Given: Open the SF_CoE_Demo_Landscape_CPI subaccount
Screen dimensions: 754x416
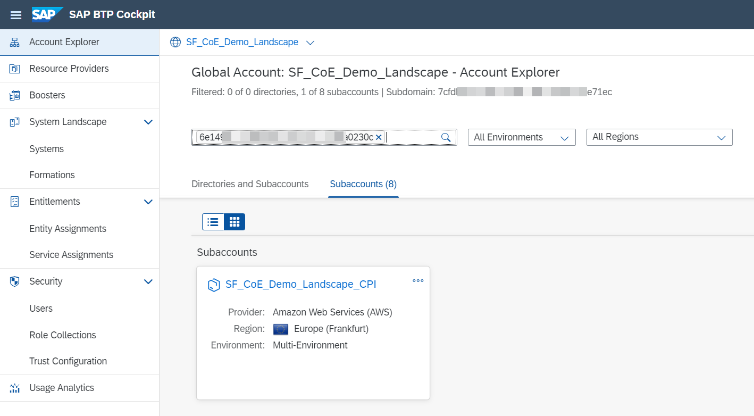Looking at the screenshot, I should click(x=301, y=284).
